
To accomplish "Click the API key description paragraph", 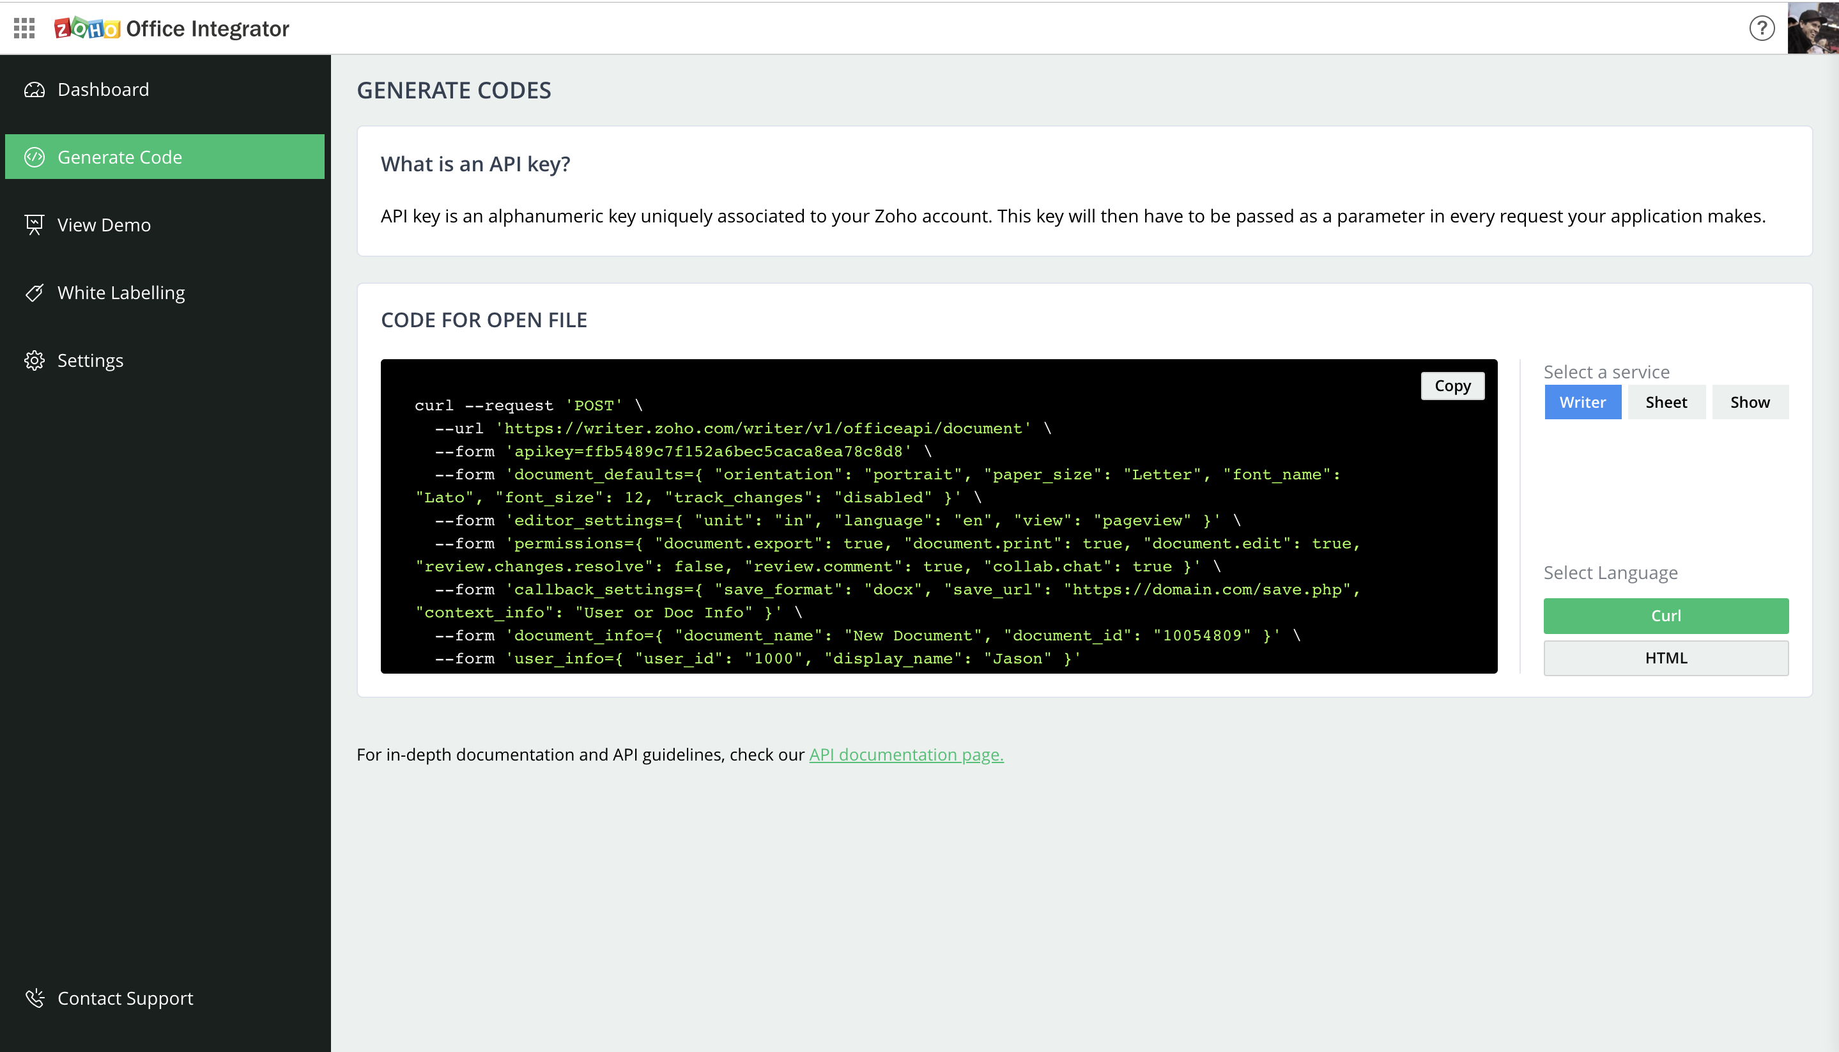I will pyautogui.click(x=1073, y=216).
